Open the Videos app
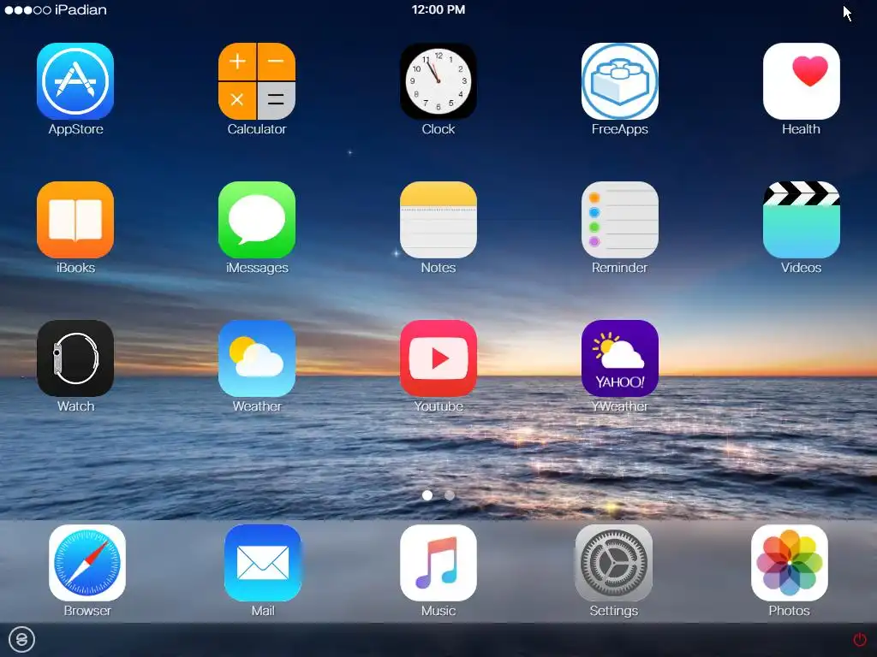The height and width of the screenshot is (657, 877). click(x=802, y=220)
